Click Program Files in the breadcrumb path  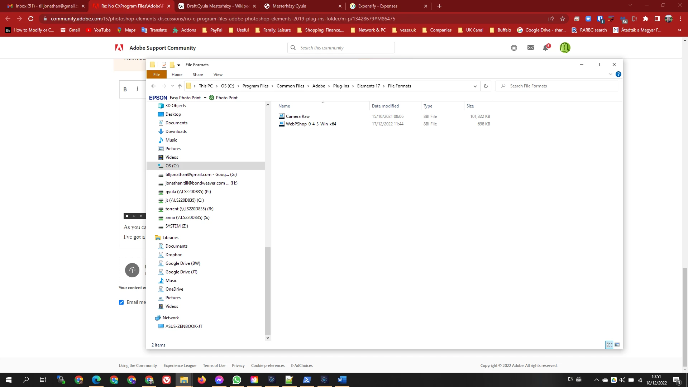point(255,86)
